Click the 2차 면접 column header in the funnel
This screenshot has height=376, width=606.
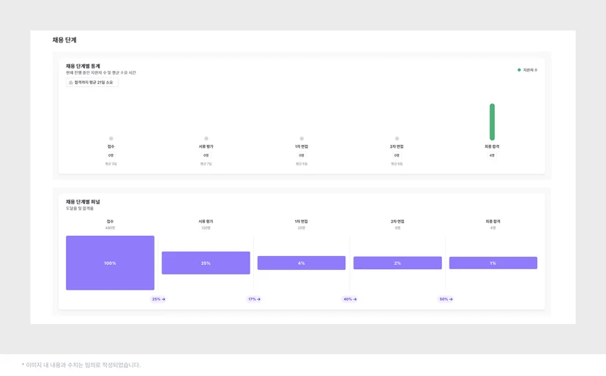pos(397,222)
